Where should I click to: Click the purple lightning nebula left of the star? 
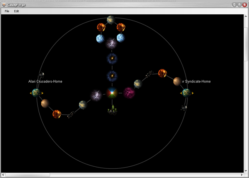pyautogui.click(x=96, y=95)
